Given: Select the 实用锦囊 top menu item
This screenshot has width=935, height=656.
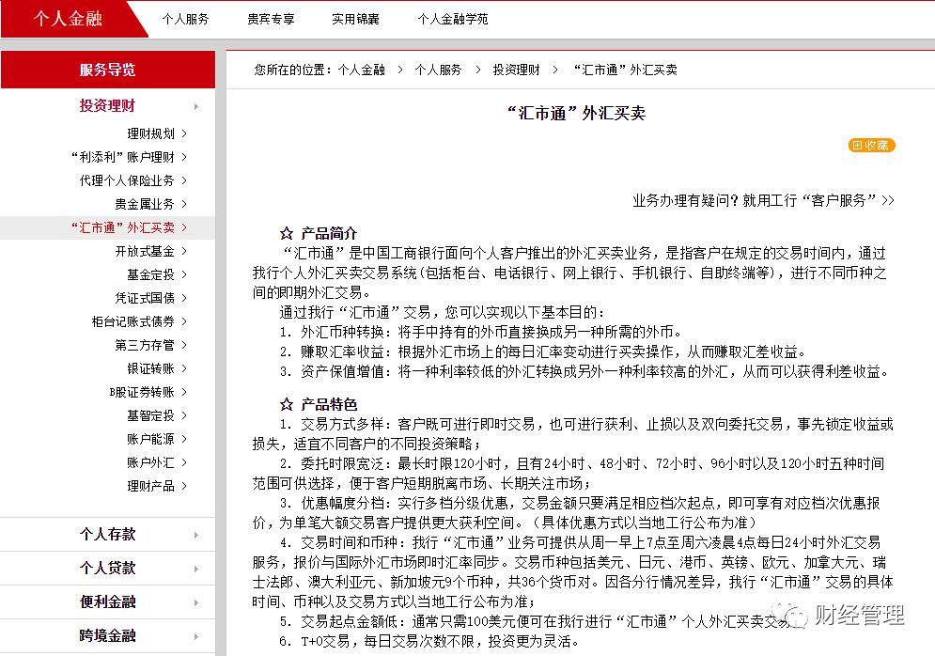Looking at the screenshot, I should pos(356,19).
